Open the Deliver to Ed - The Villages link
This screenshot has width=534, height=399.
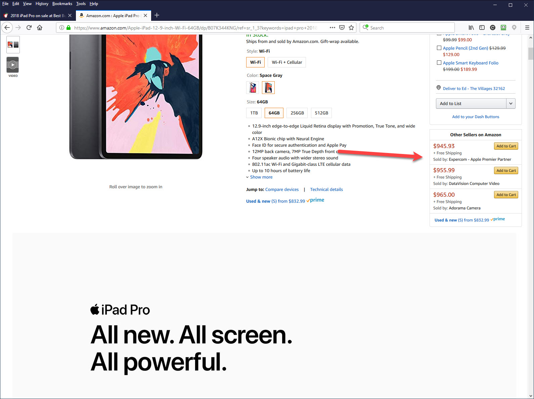tap(474, 89)
